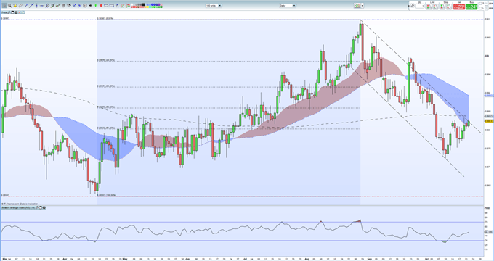
Task: Open the yellow alert bell tool
Action: [x=15, y=6]
